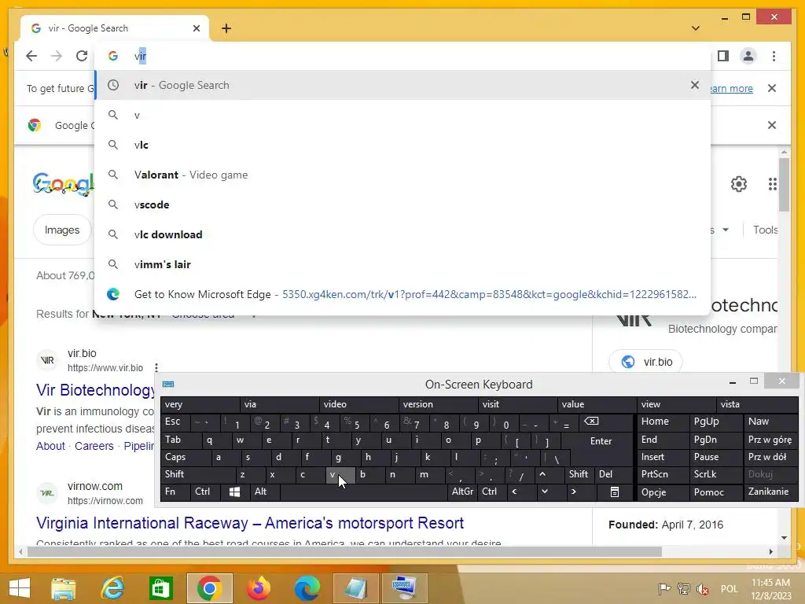Toggle the left Ctrl key
Image resolution: width=805 pixels, height=604 pixels.
click(x=204, y=492)
